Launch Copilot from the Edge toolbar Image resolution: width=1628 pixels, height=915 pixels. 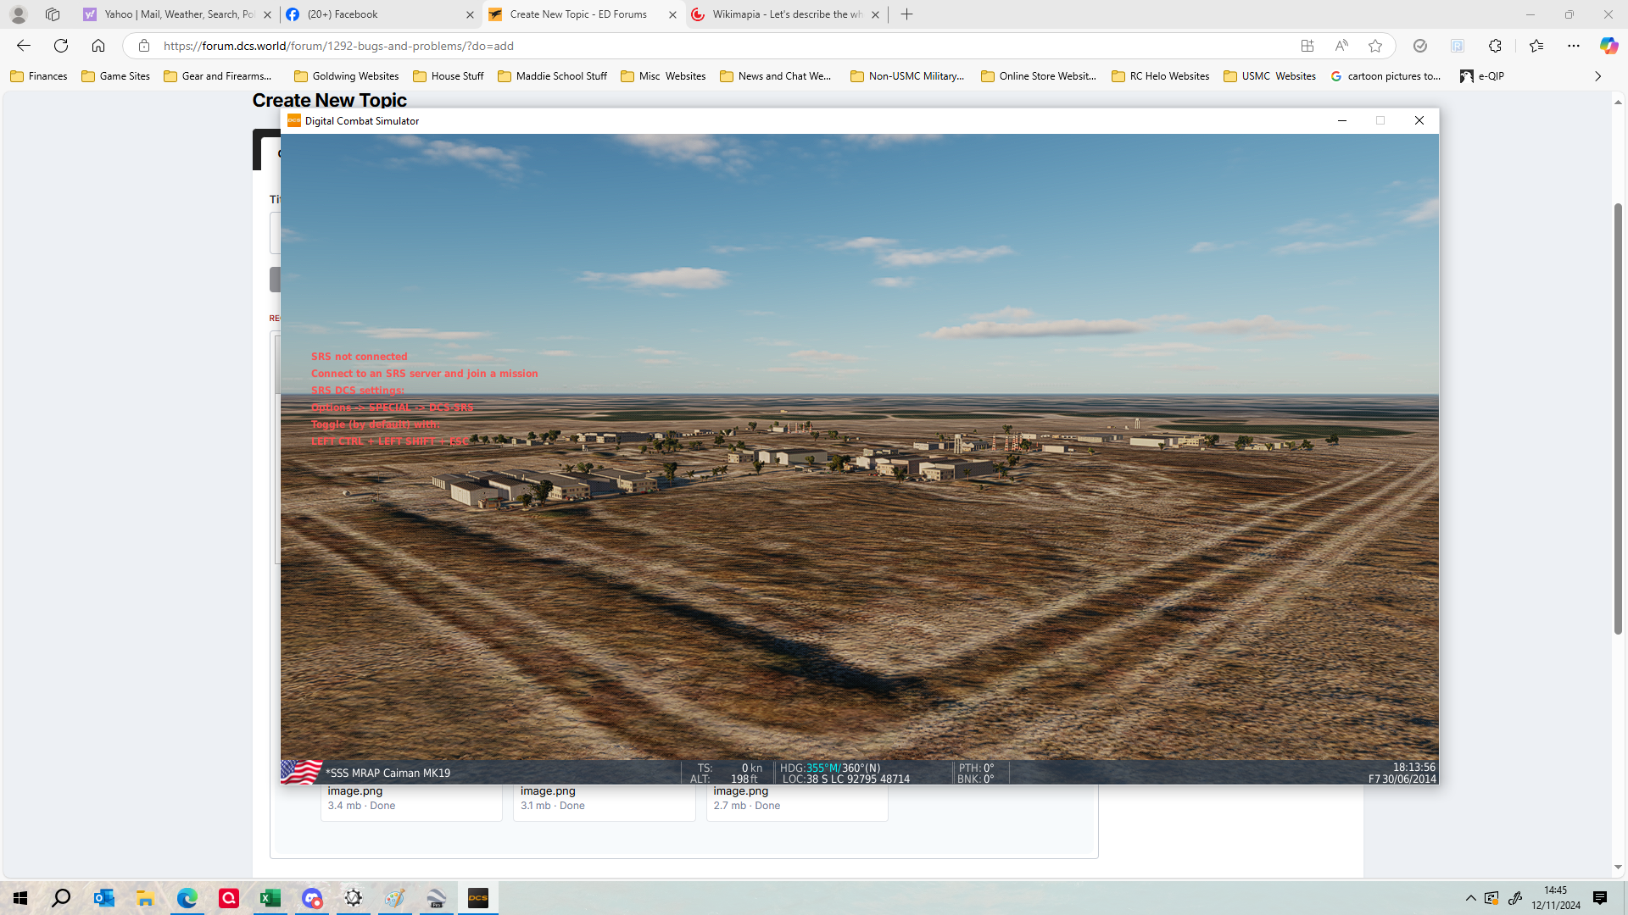1608,46
